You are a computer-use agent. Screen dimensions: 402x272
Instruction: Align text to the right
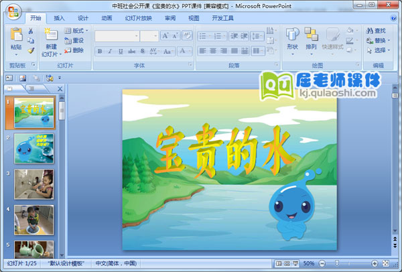point(223,51)
